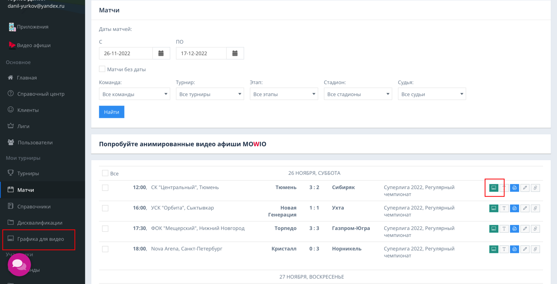Copy link of Тюмень vs Сибиряк match
The image size is (557, 284).
click(x=535, y=188)
